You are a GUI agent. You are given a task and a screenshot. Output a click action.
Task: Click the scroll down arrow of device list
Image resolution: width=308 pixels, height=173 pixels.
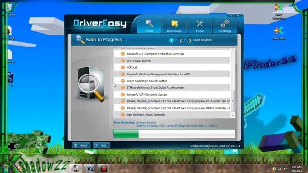[x=233, y=116]
